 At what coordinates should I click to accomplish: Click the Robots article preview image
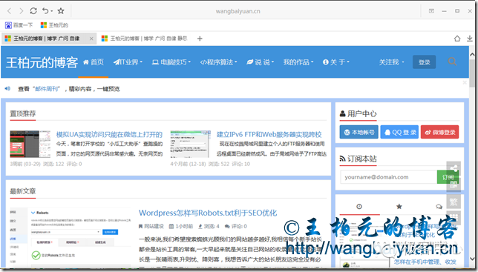71,237
